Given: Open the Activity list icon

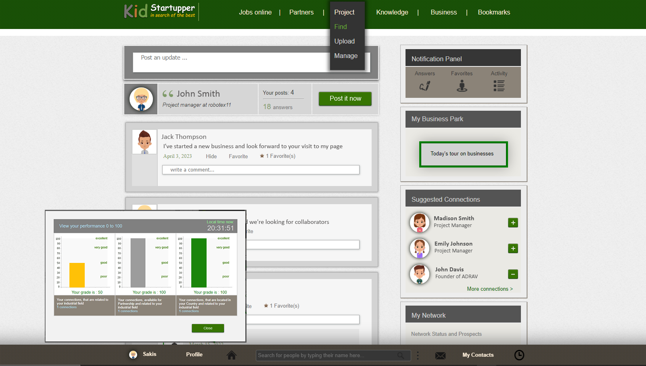Looking at the screenshot, I should click(499, 86).
